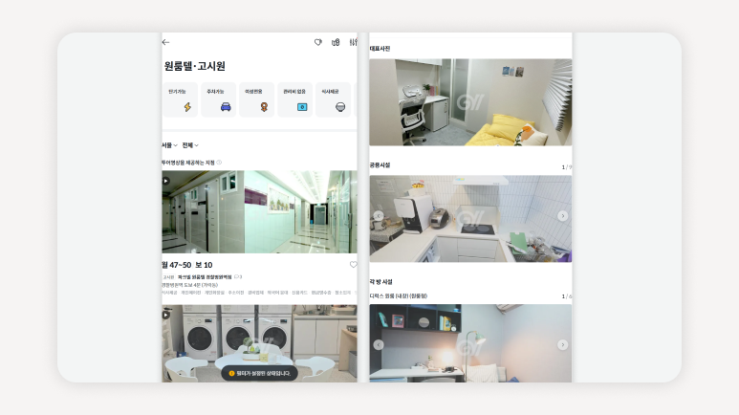Viewport: 739px width, 415px height.
Task: Open the laundry room listing photo
Action: pos(260,343)
